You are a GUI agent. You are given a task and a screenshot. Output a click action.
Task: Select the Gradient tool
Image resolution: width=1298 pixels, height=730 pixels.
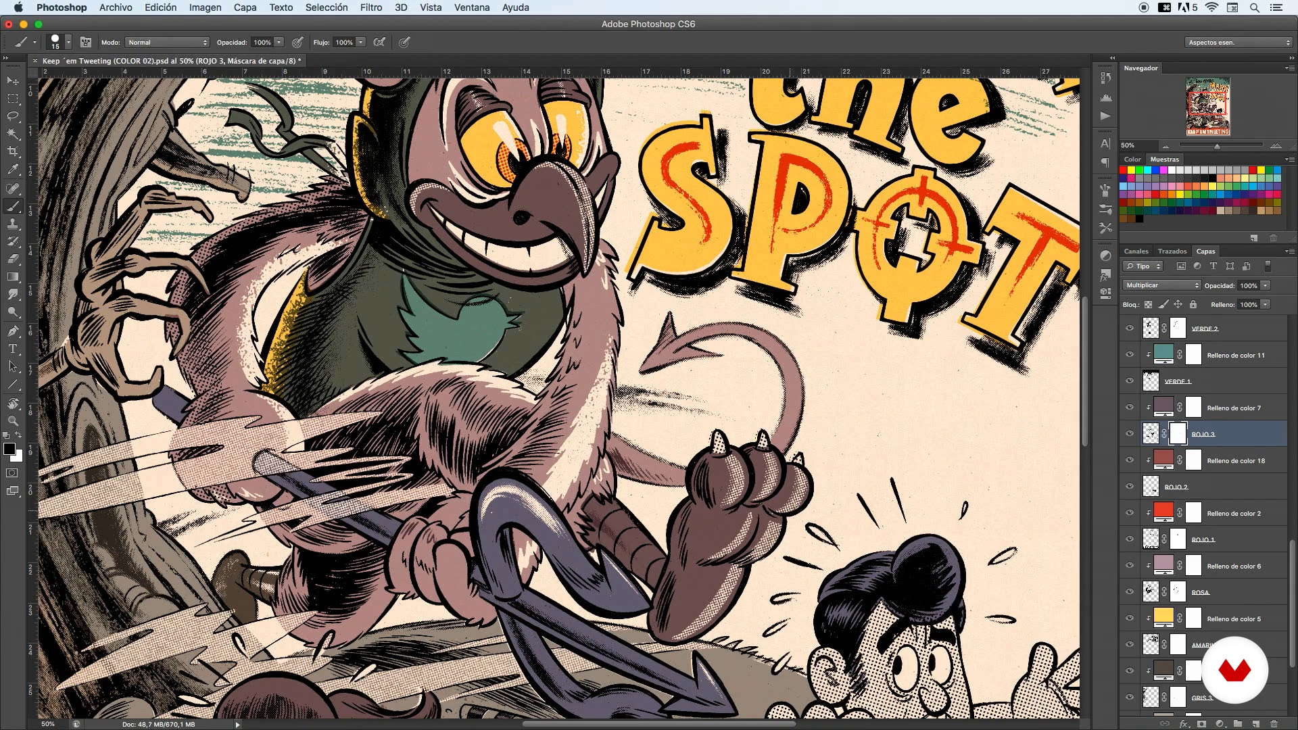tap(13, 276)
